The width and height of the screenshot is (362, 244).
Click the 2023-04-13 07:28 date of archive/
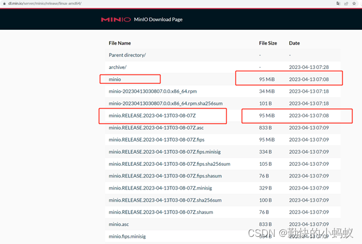pyautogui.click(x=309, y=67)
